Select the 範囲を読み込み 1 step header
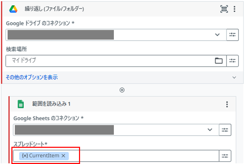Screen dimensions: 246x164 [122, 104]
